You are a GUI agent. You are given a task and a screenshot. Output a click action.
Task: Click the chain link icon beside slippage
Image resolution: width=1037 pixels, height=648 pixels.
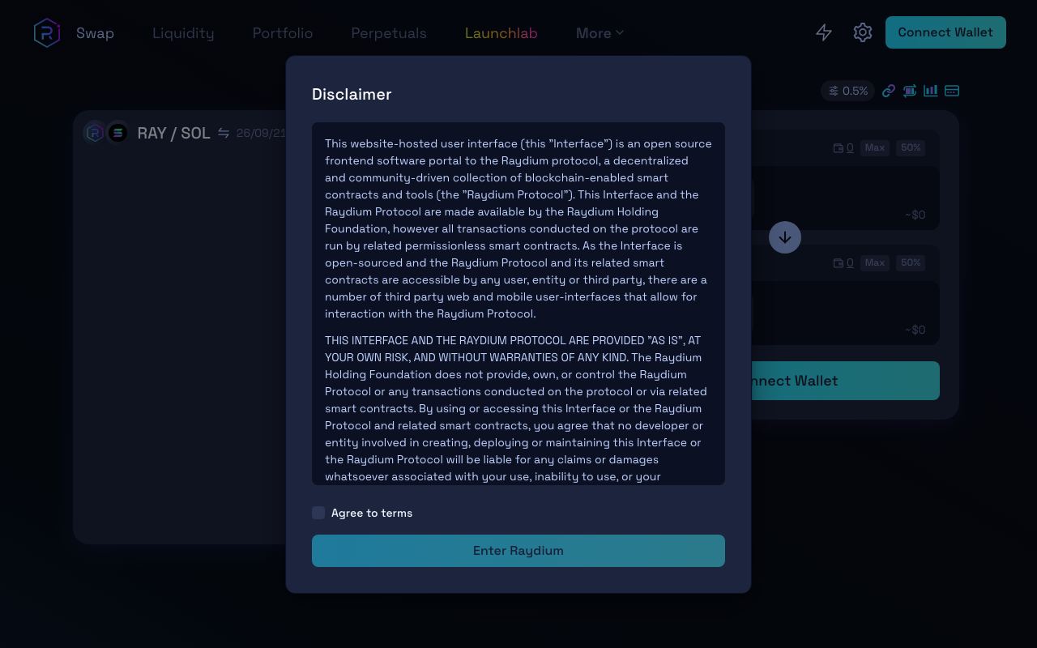[889, 91]
